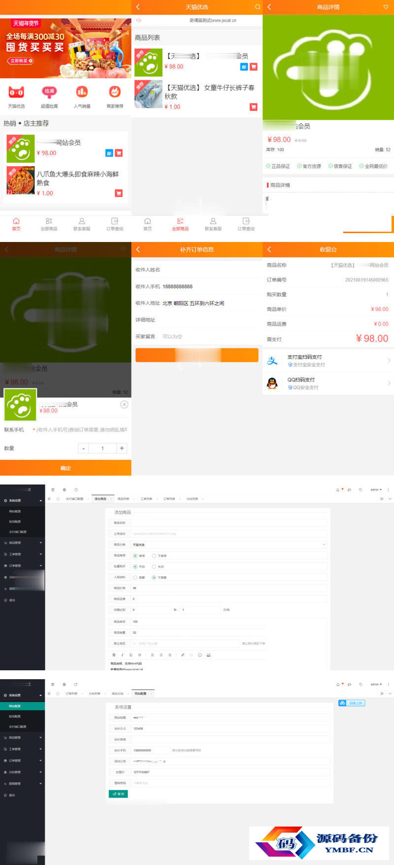Toggle sidebar via hamburger icon in 网站配置 admin

[x=53, y=685]
